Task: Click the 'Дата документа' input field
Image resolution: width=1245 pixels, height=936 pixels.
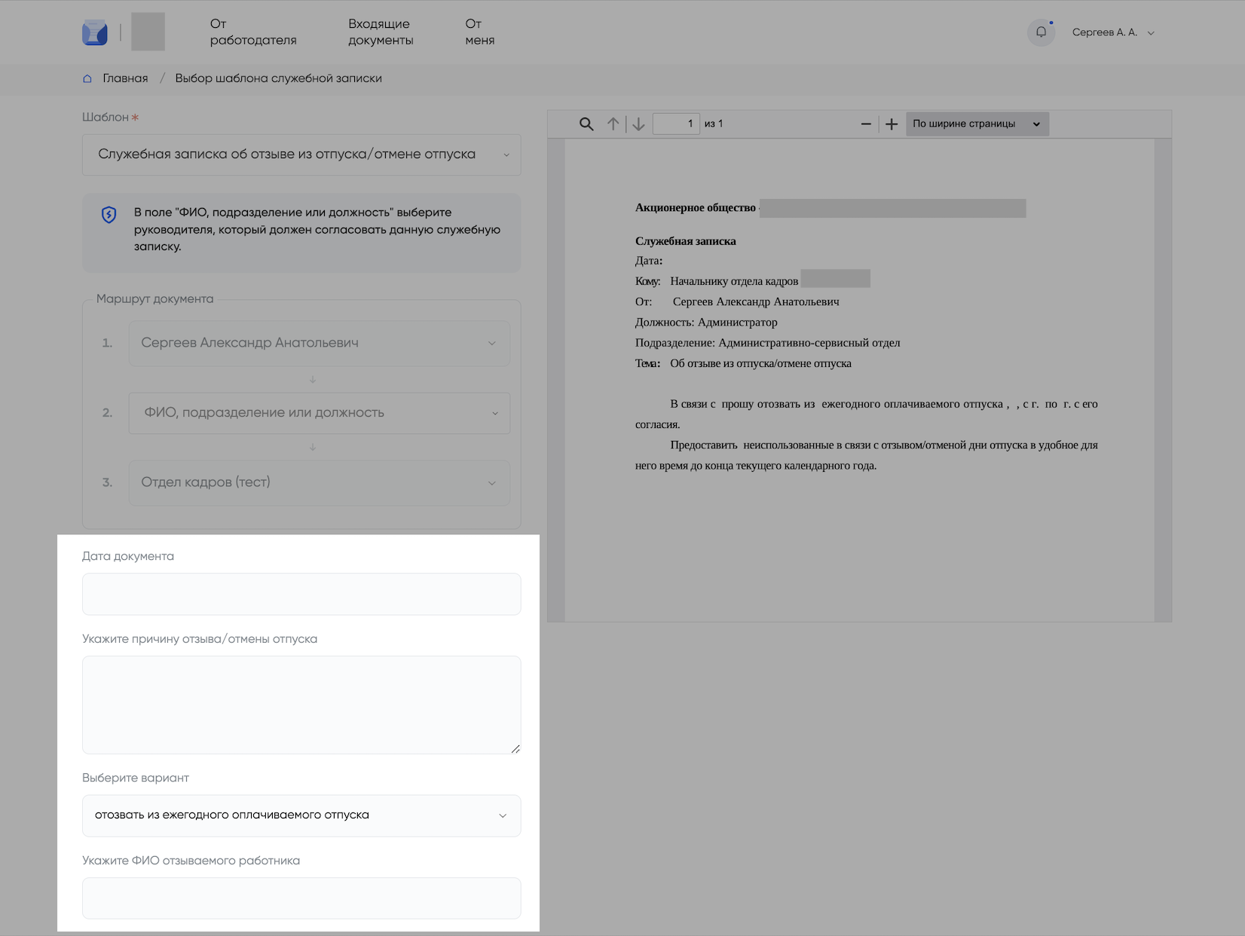Action: pyautogui.click(x=301, y=594)
